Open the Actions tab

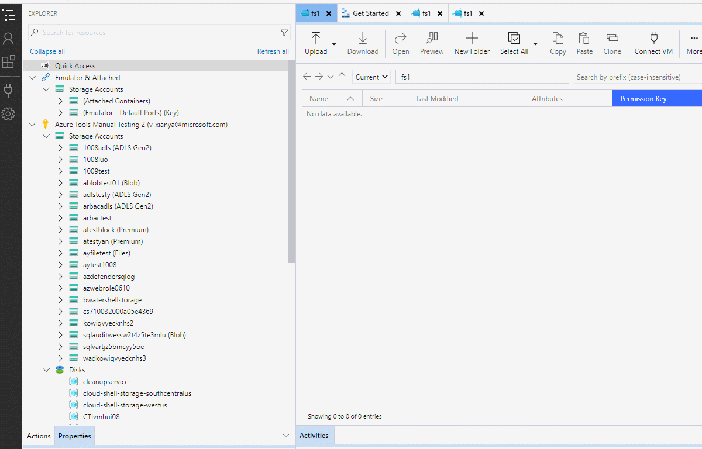39,436
